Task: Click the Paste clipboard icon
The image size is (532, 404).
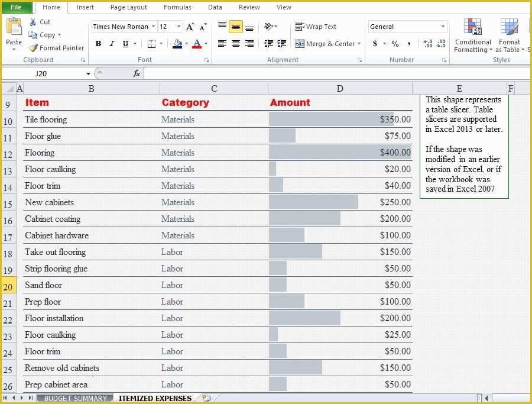Action: (x=14, y=27)
